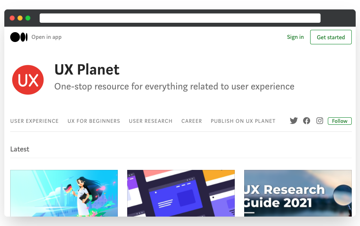The width and height of the screenshot is (360, 226).
Task: Open the Instagram profile icon
Action: click(320, 121)
